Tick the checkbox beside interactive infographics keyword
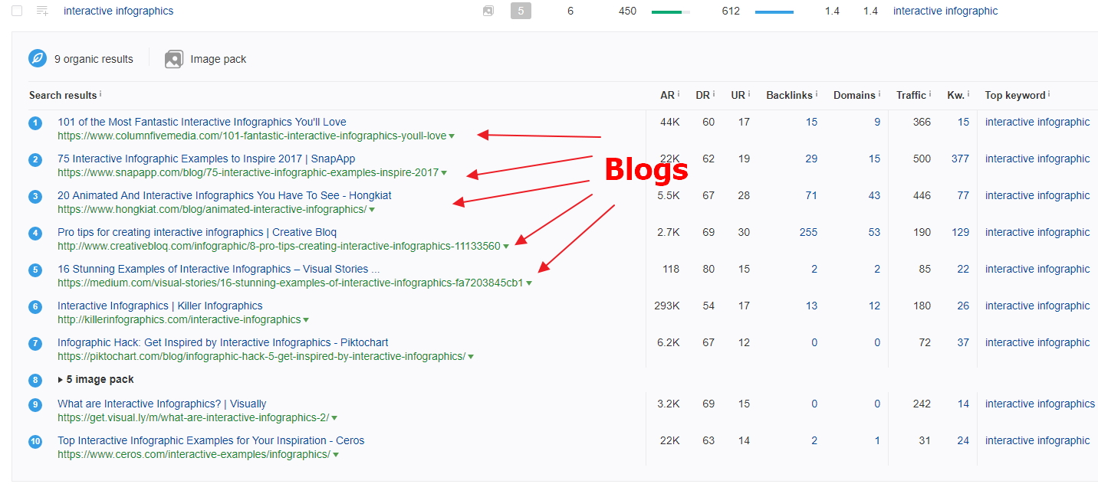1098x484 pixels. click(x=17, y=11)
